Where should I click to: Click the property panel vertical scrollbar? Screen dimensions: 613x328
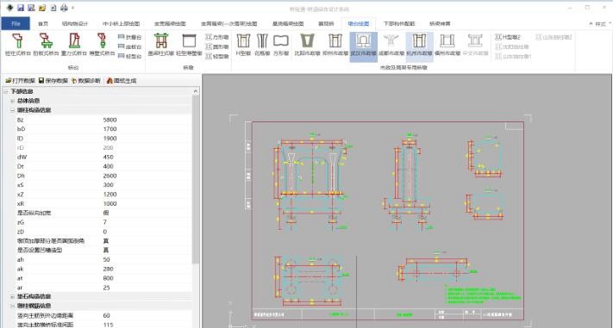[196, 180]
